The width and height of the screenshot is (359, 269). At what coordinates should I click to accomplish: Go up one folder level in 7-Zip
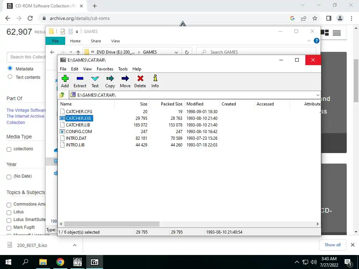(62, 95)
